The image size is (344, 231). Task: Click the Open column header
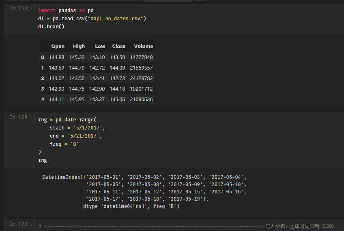[58, 47]
